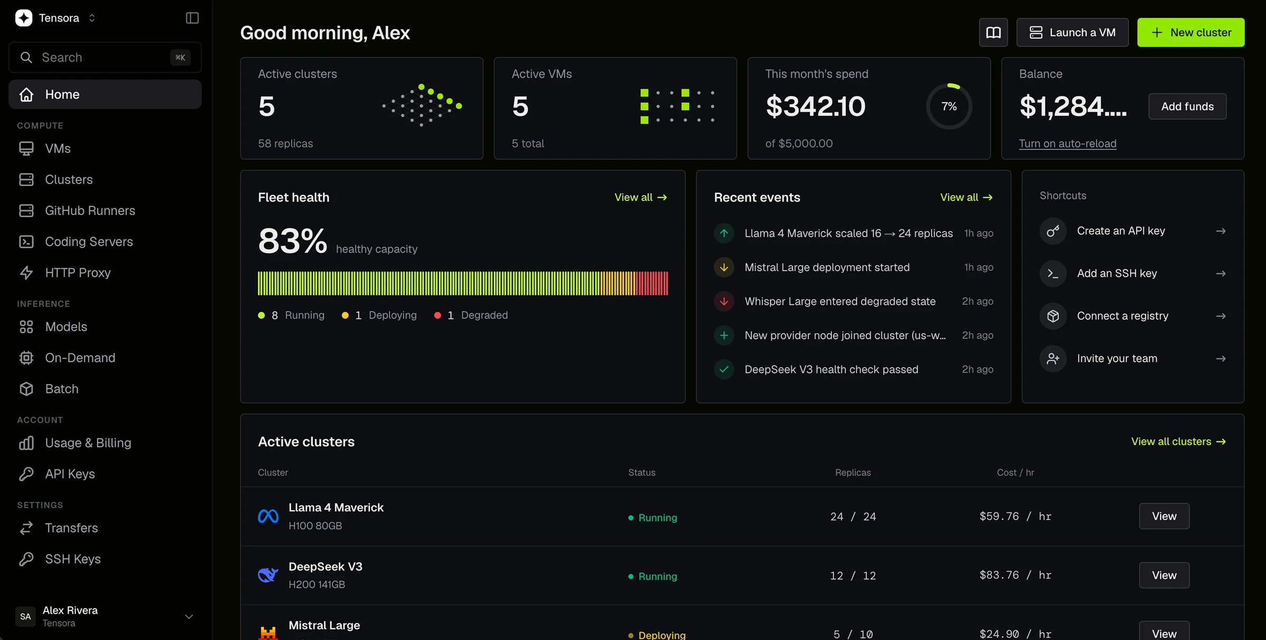Viewport: 1266px width, 640px height.
Task: Click View all in Recent events
Action: (x=966, y=197)
